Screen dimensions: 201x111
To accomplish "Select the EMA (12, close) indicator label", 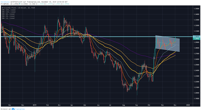I will 8,18.
